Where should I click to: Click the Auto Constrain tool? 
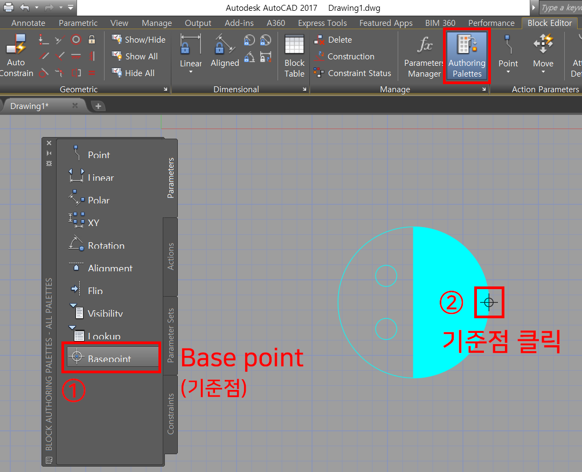(16, 55)
